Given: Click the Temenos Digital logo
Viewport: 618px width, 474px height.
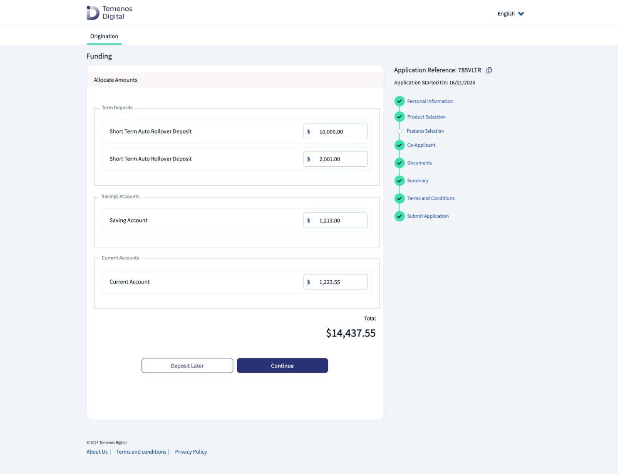Looking at the screenshot, I should [109, 12].
